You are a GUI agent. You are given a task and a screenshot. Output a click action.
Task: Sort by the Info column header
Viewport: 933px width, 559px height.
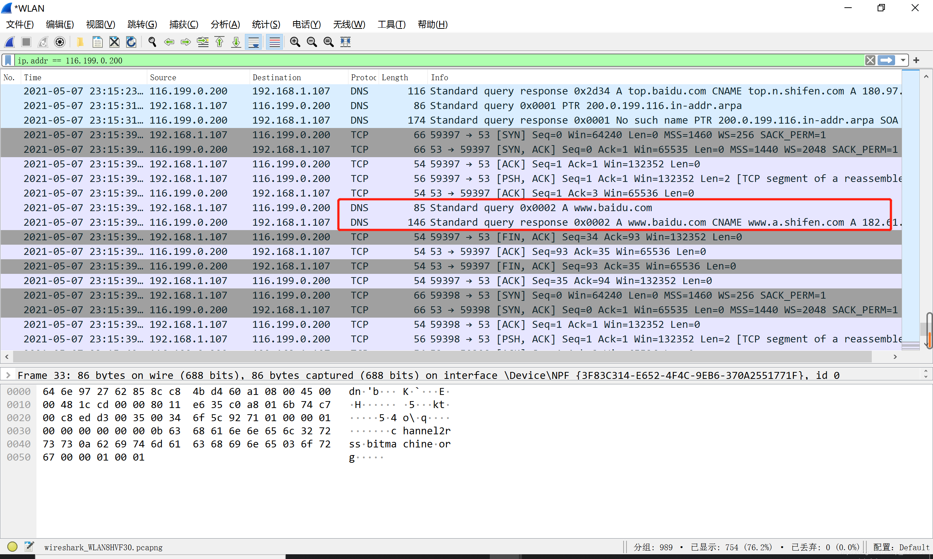[664, 77]
